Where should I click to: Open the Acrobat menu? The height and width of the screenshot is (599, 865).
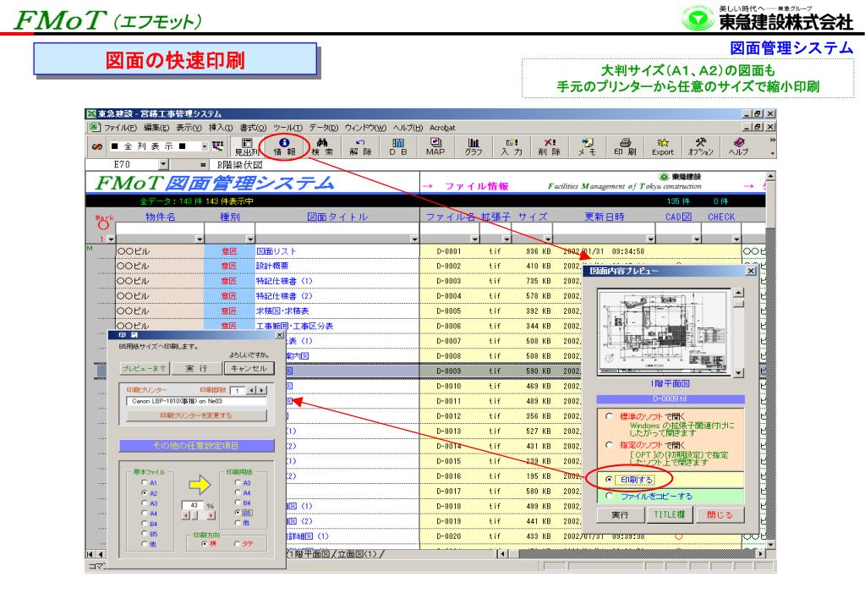point(442,128)
